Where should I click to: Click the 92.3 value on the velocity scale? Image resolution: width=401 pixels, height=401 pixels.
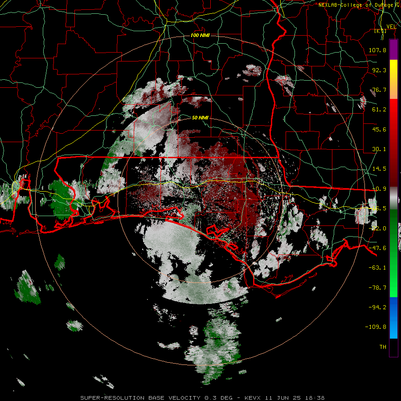[x=379, y=70]
